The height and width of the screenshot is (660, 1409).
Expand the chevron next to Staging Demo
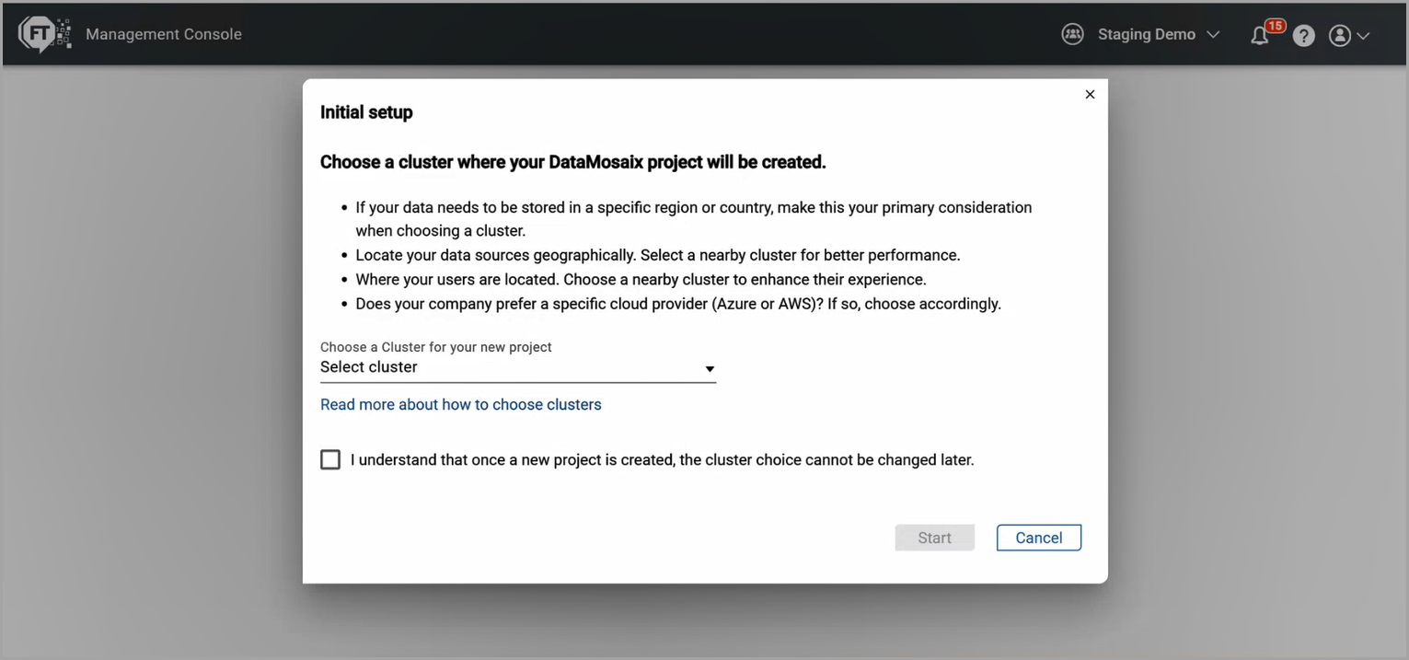[x=1213, y=35]
